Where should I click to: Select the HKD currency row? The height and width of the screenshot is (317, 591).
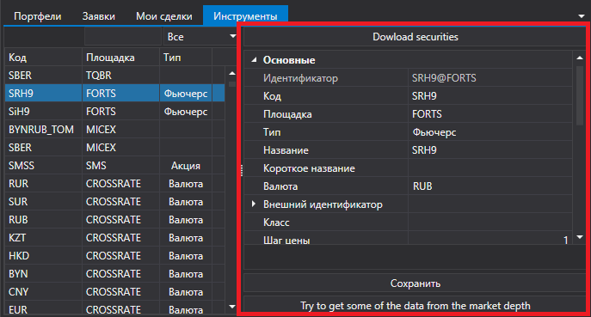click(x=115, y=256)
